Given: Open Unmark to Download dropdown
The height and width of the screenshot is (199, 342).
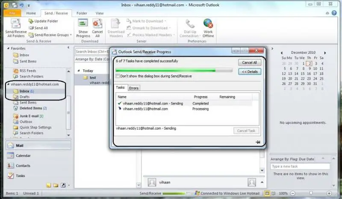Looking at the screenshot, I should (148, 28).
